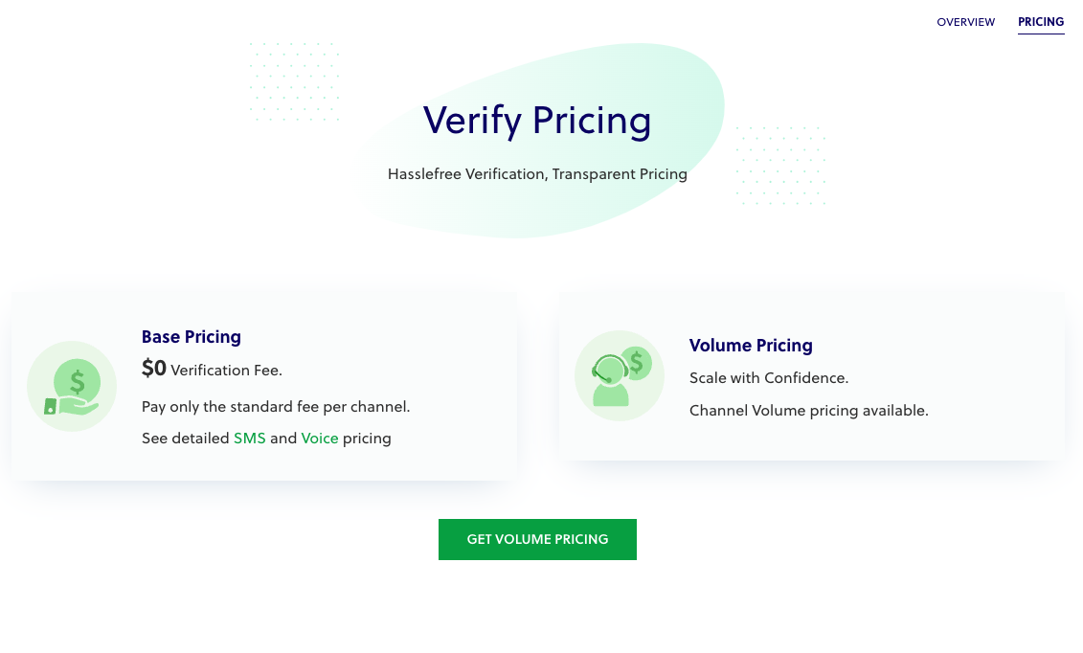This screenshot has height=653, width=1083.
Task: Click the $0 Verification Fee text
Action: [212, 370]
